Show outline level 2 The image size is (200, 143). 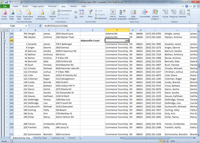click(x=5, y=30)
